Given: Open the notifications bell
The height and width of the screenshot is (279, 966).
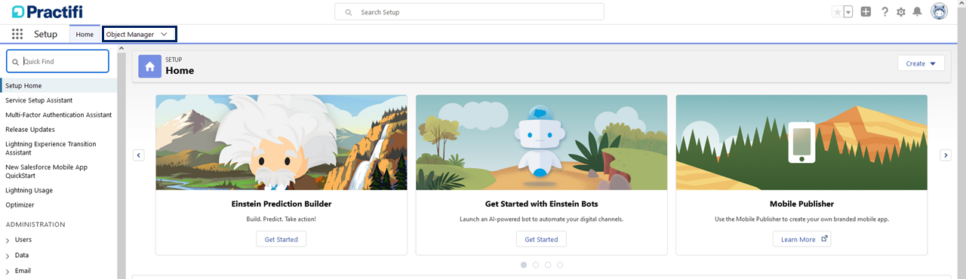Looking at the screenshot, I should coord(917,12).
